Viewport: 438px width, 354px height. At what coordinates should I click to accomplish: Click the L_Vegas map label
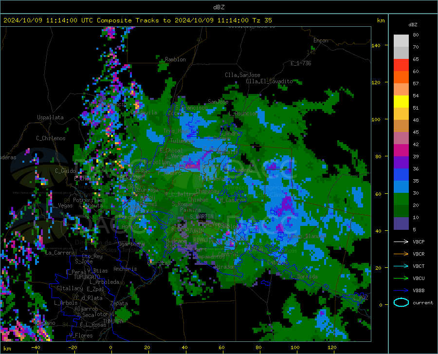pyautogui.click(x=63, y=205)
